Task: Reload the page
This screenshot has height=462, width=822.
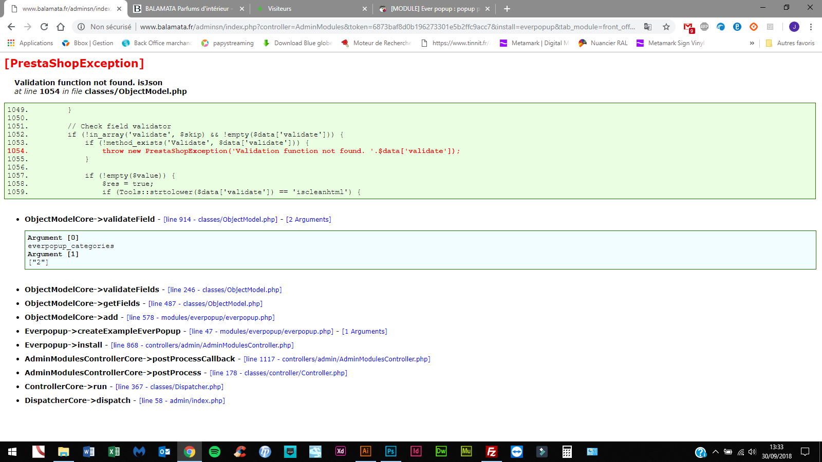Action: [x=44, y=27]
